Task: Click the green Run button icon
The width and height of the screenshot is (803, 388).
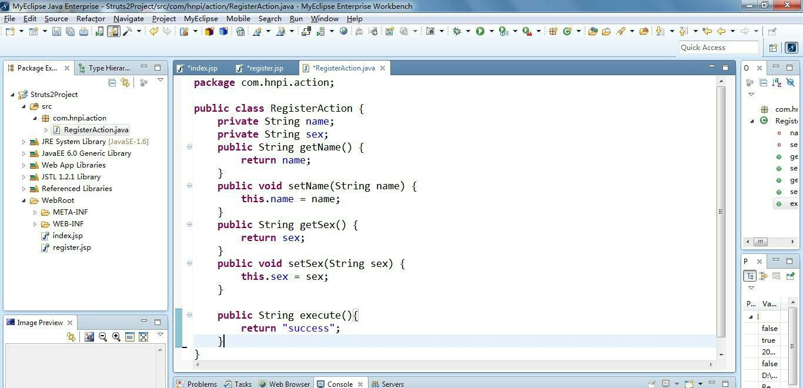Action: tap(480, 31)
